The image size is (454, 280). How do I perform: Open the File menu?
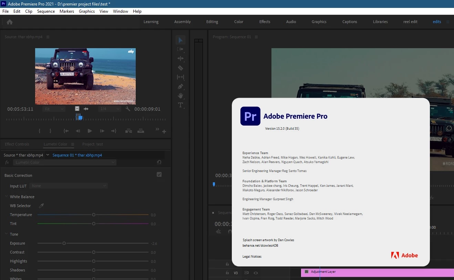click(6, 11)
